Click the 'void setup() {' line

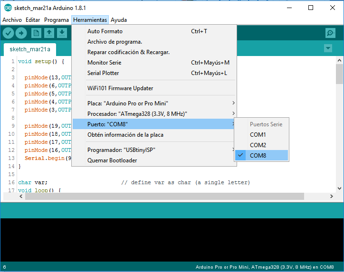pyautogui.click(x=41, y=61)
